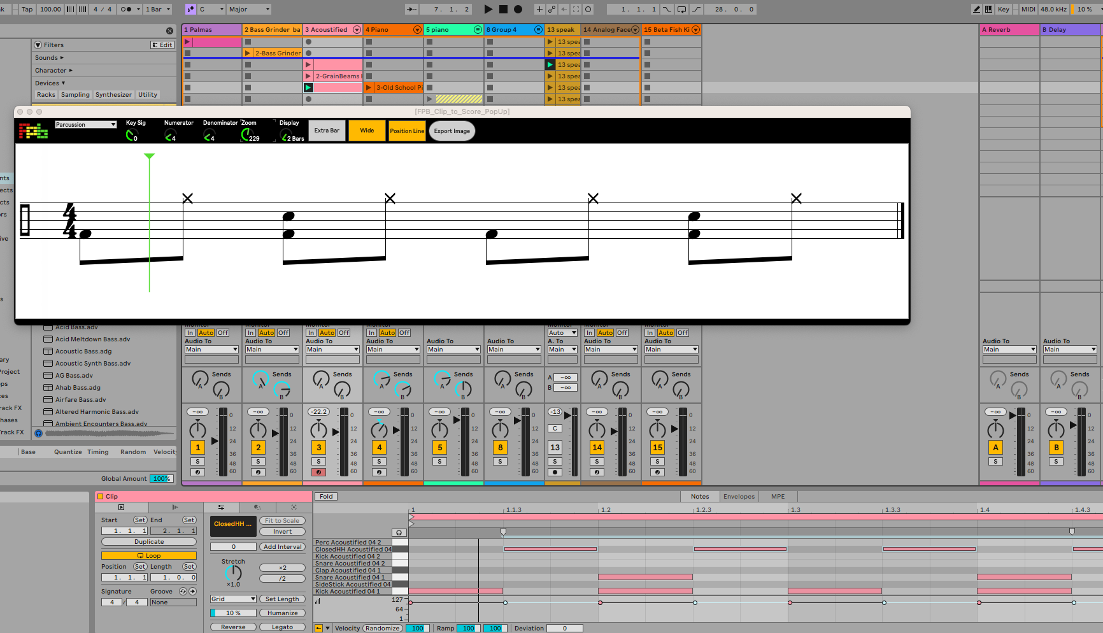Enable Draw Mode with the pencil icon

tap(976, 9)
